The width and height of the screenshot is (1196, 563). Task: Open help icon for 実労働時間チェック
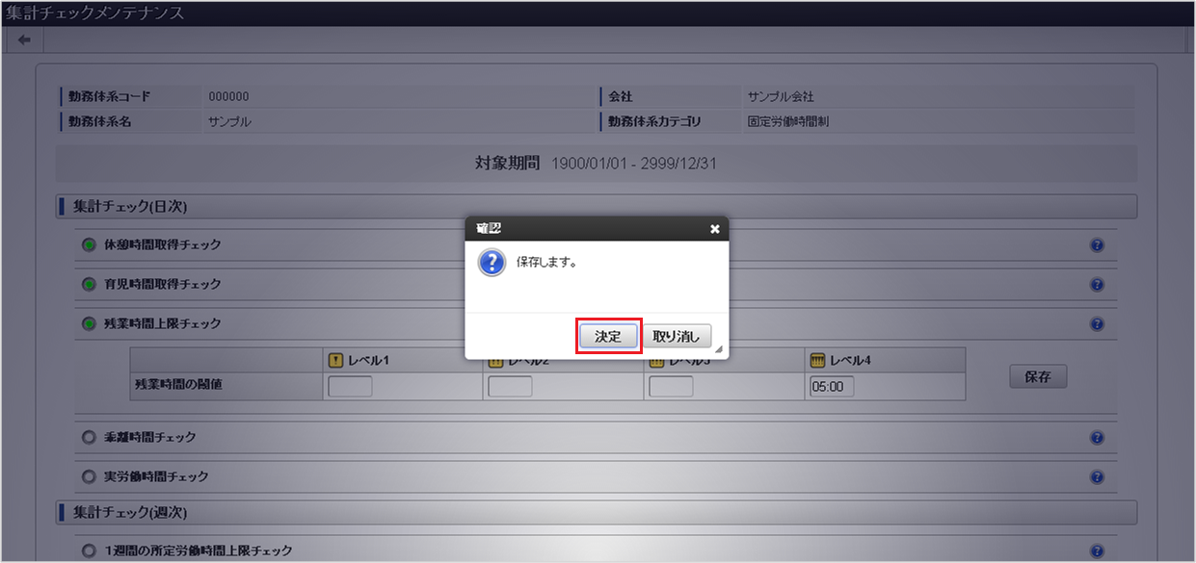1097,477
